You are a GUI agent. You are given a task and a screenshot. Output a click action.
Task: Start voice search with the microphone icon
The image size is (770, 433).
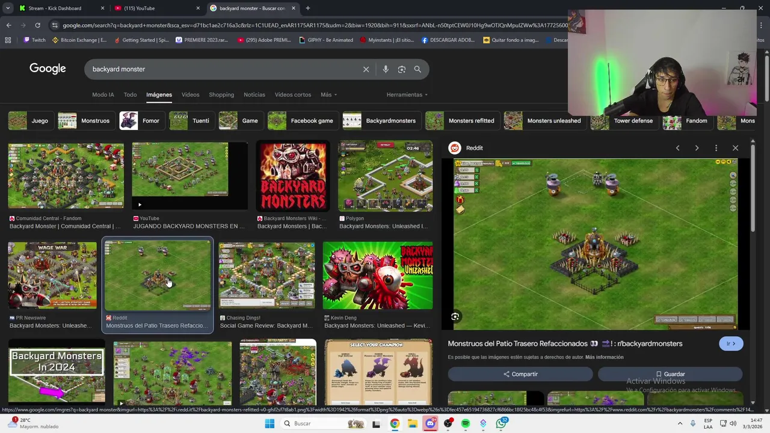(386, 69)
